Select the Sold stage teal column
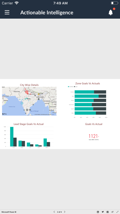Screen dimensions: 120x214 pos(37,145)
